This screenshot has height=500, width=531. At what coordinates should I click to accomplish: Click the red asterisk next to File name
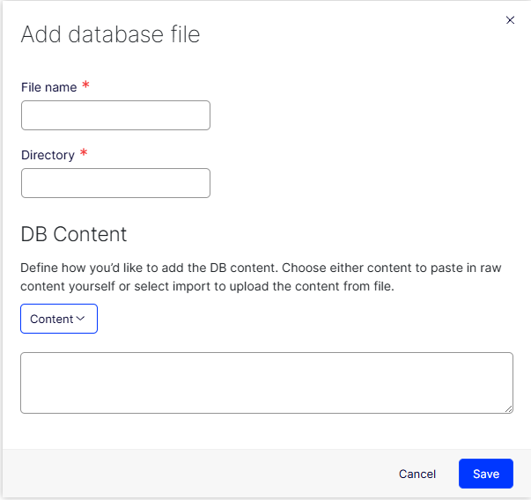coord(85,85)
